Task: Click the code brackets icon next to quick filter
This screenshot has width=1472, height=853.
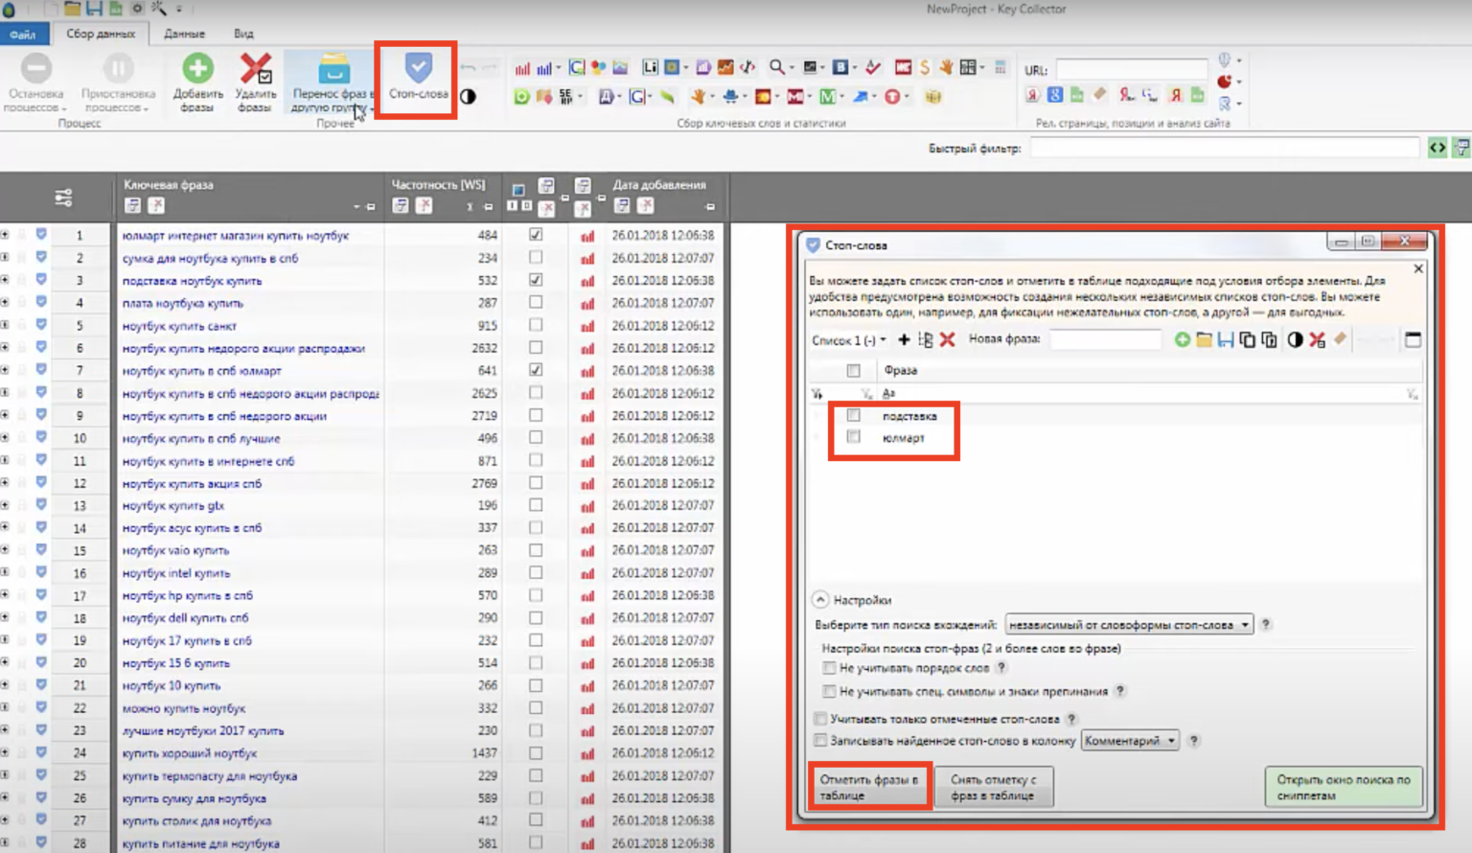Action: pos(1437,148)
